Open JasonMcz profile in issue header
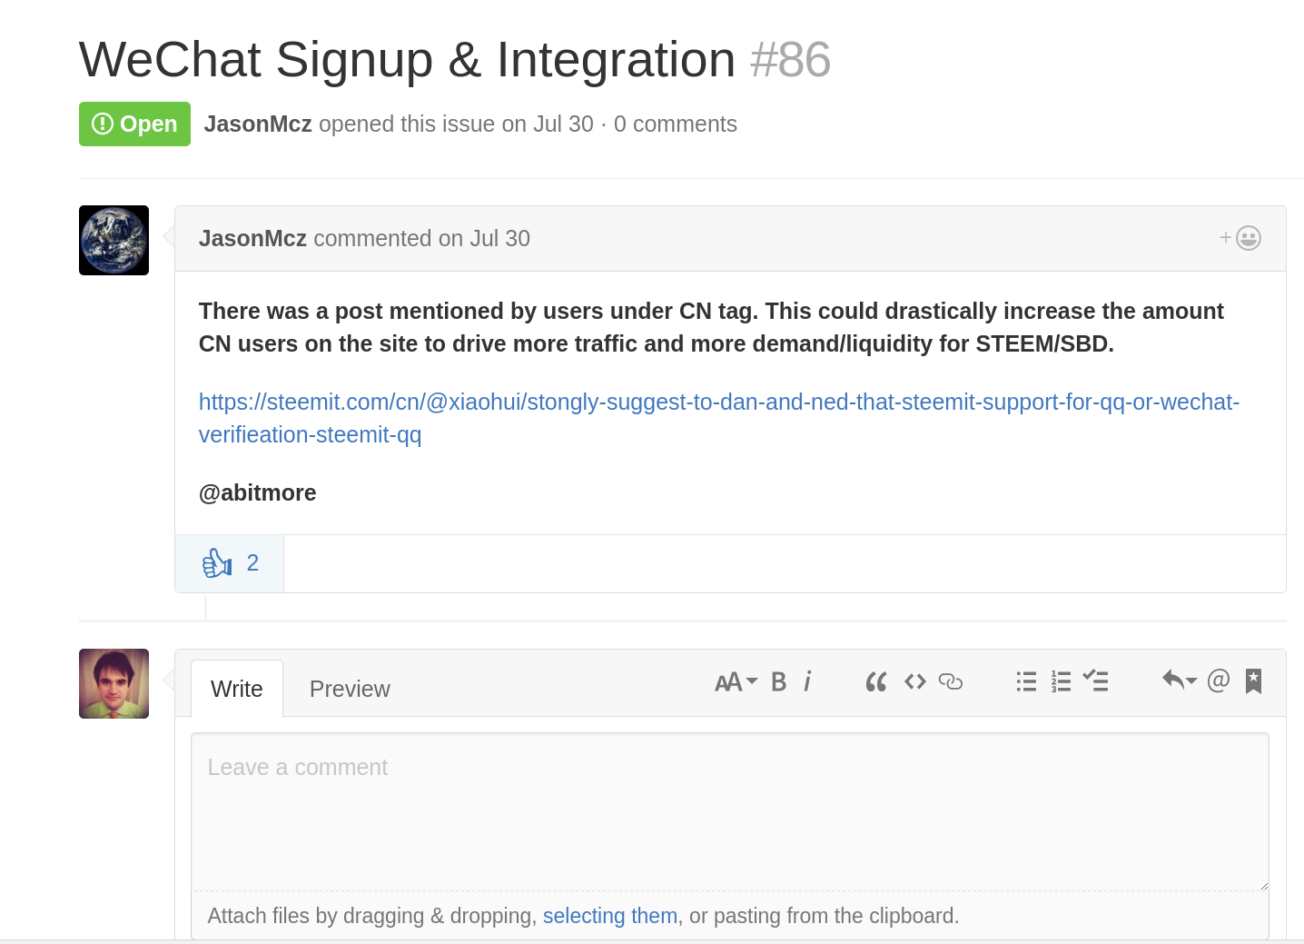The image size is (1304, 944). pos(258,124)
